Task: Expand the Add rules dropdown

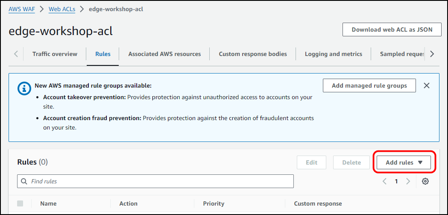Action: click(404, 163)
